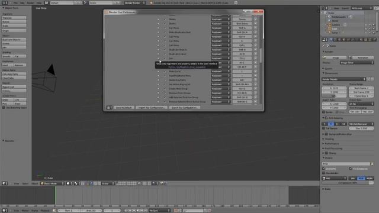
Task: Open Object Mode dropdown in 3D header
Action: (x=53, y=183)
